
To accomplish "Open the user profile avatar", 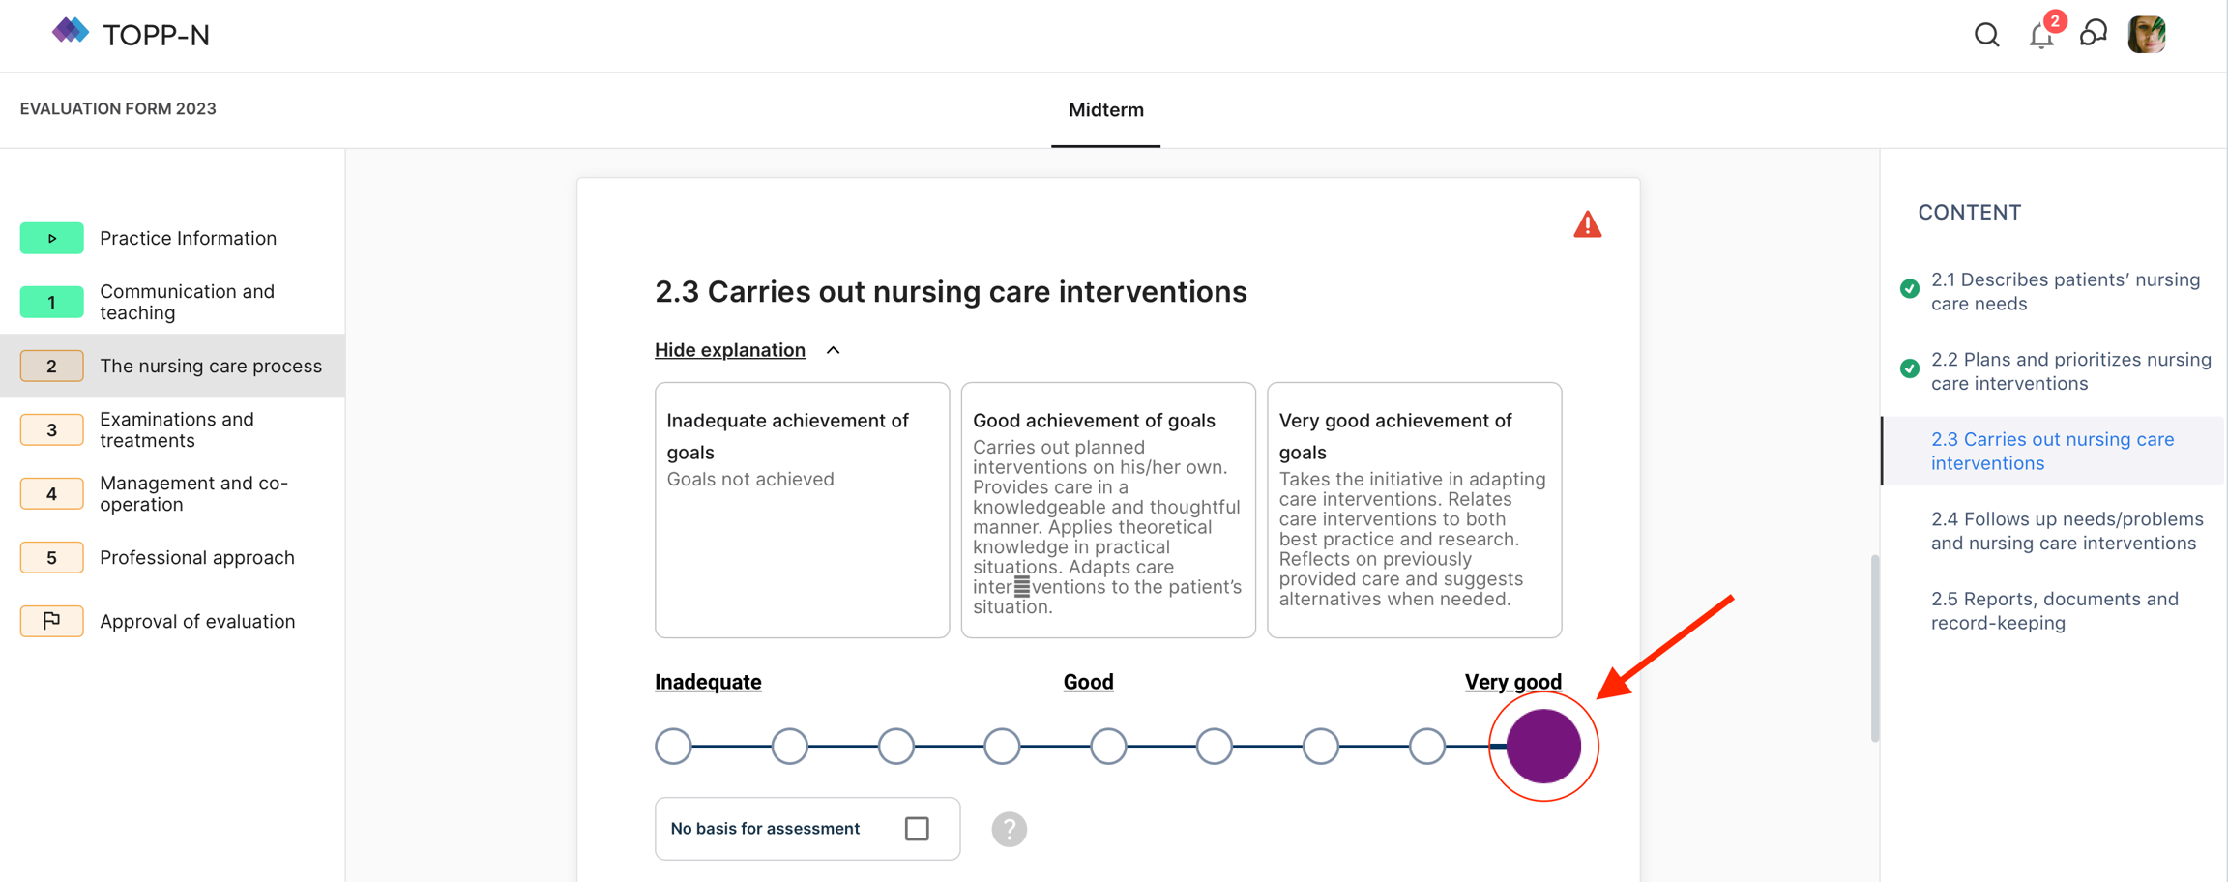I will [x=2147, y=36].
